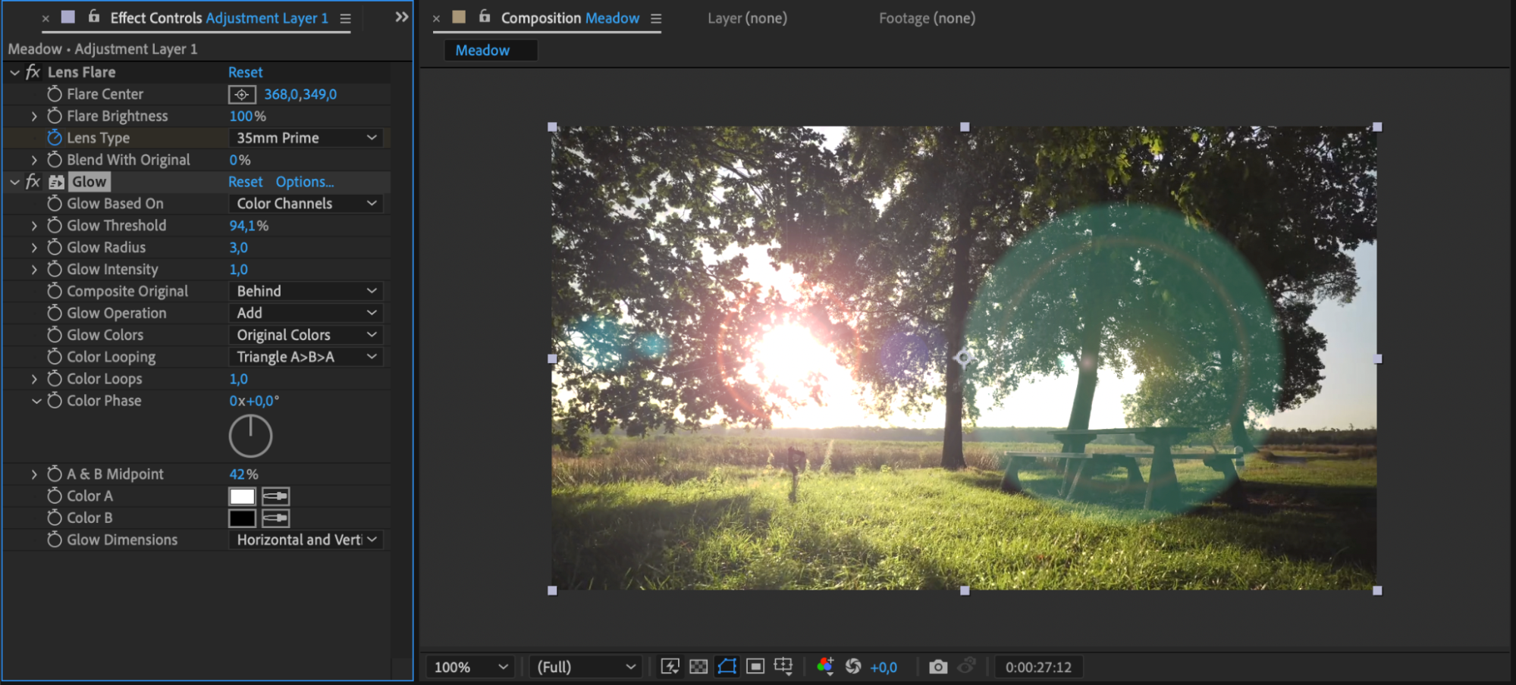Expand the Glow Threshold property
The height and width of the screenshot is (685, 1516).
(x=34, y=226)
